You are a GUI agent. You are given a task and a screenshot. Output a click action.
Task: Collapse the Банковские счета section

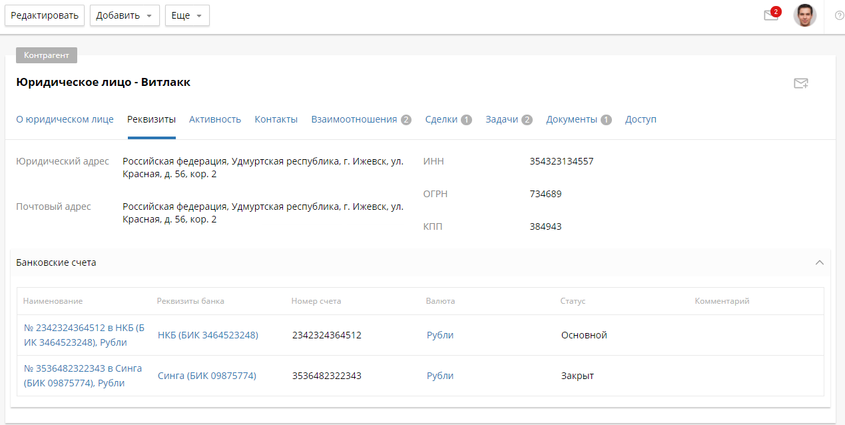click(x=820, y=262)
